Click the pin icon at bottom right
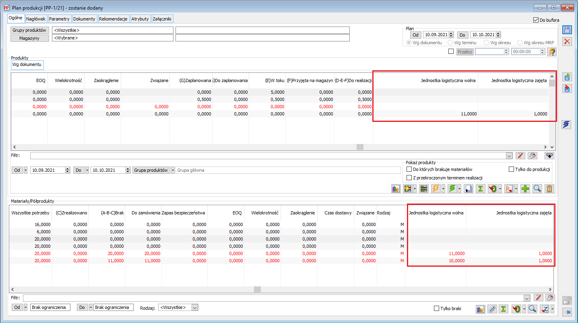 click(x=567, y=312)
